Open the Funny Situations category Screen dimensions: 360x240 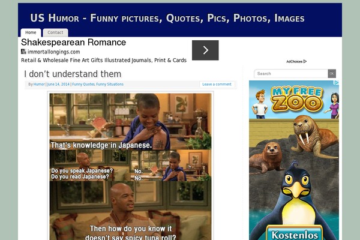pos(110,84)
